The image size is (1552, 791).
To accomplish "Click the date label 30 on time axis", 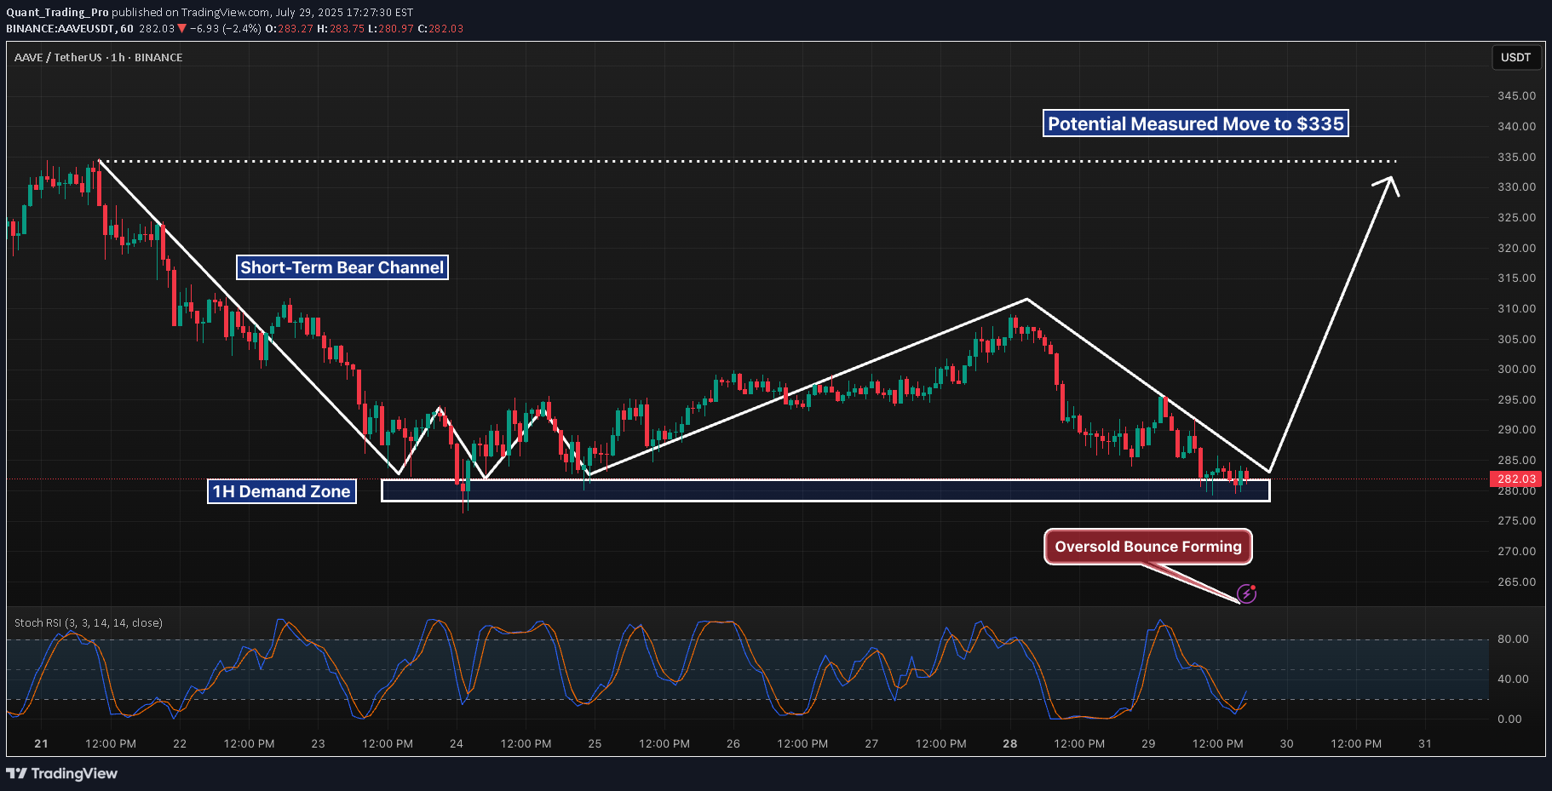I will tap(1286, 743).
